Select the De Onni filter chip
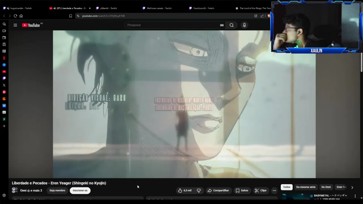 (x=326, y=187)
